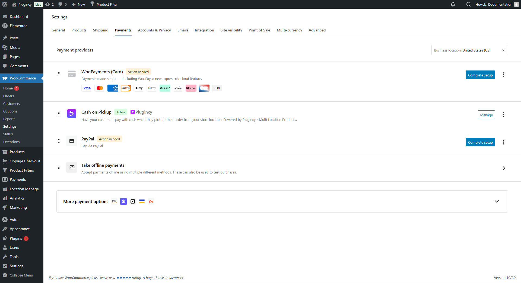Open the notifications bell icon
Viewport: 521px width, 283px height.
pos(453,4)
